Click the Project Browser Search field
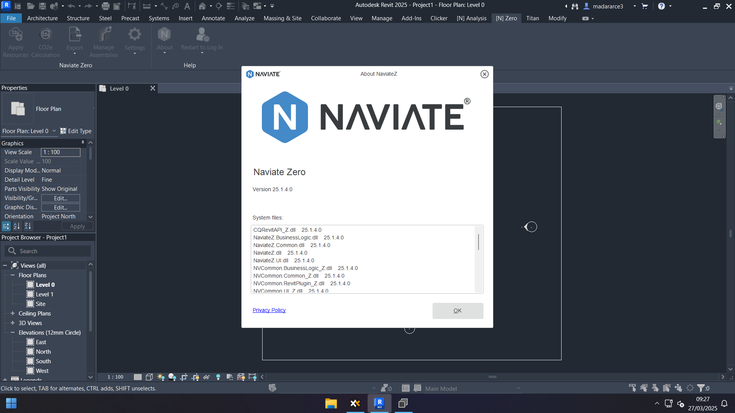735x413 pixels. (x=48, y=251)
